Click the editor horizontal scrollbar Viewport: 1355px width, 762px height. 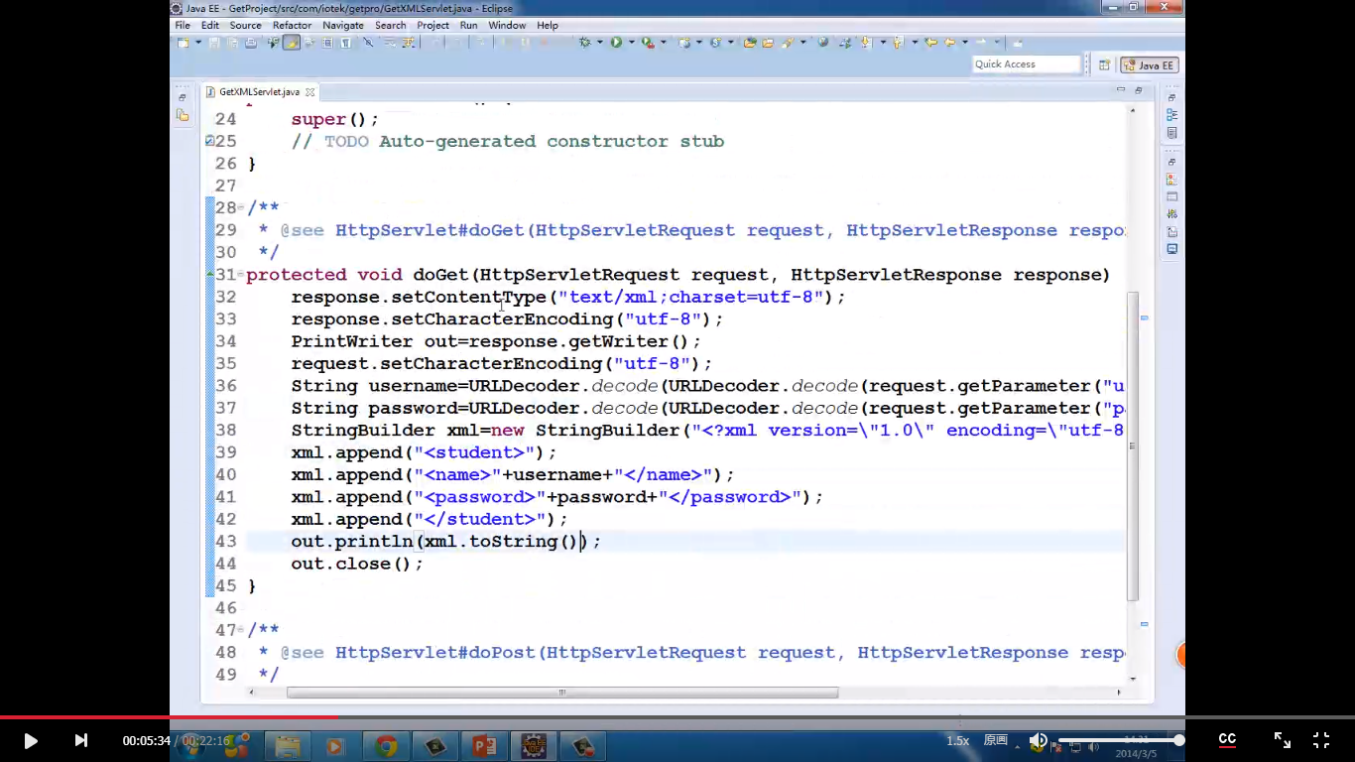(x=562, y=693)
